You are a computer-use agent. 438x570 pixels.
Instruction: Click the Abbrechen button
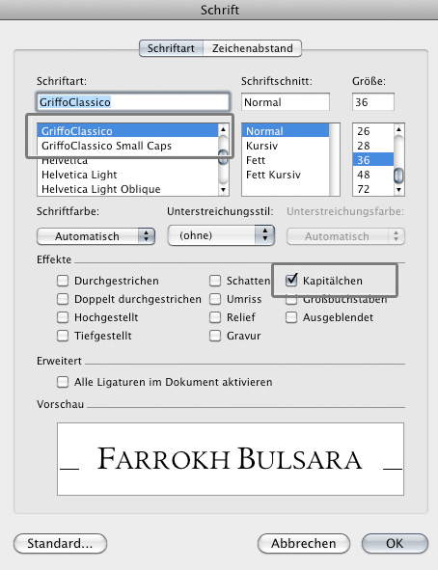click(x=304, y=543)
